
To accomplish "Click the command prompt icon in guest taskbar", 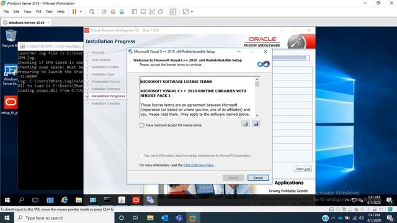I will 107,200.
